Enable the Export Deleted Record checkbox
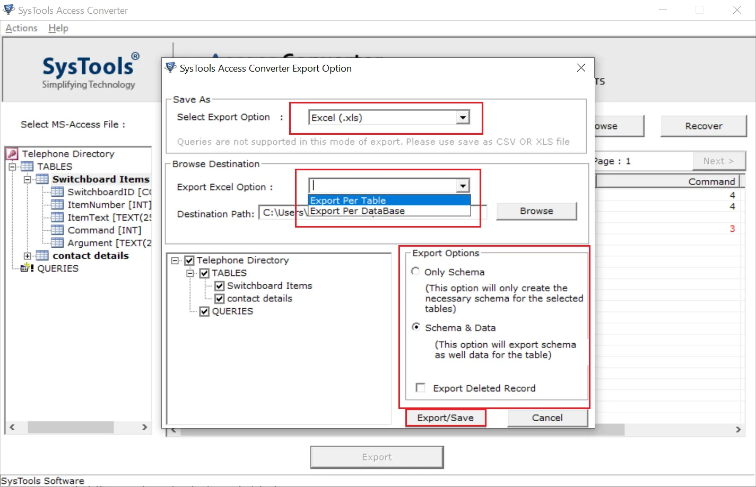756x487 pixels. tap(421, 388)
